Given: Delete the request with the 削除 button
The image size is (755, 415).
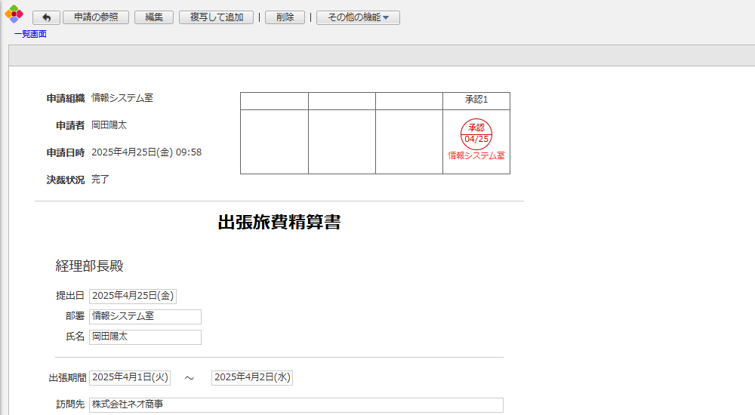Looking at the screenshot, I should click(285, 17).
